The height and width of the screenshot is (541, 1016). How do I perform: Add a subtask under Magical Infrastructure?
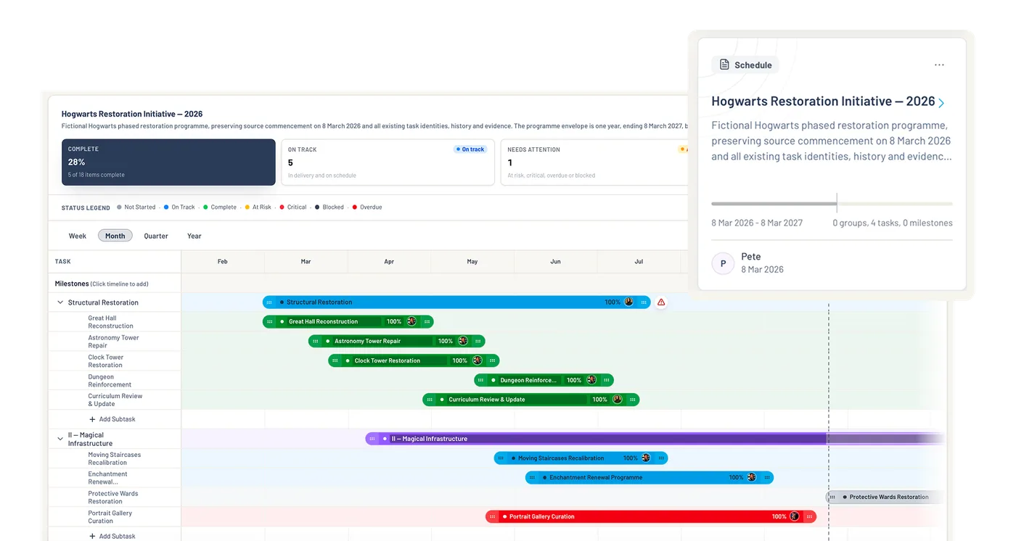pos(112,536)
